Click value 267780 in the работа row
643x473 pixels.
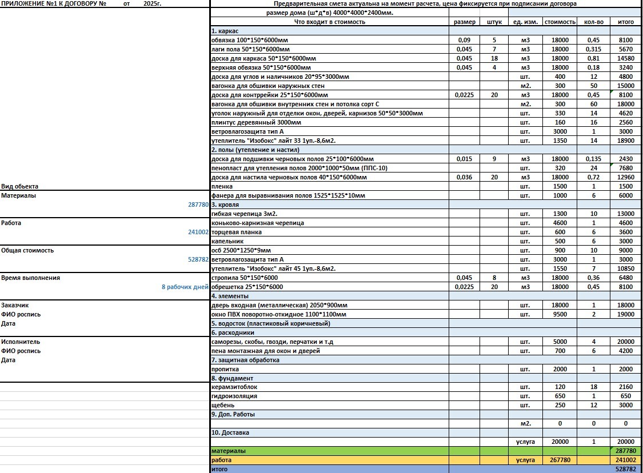560,460
